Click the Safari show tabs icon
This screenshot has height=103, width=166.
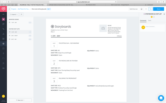click(163, 2)
